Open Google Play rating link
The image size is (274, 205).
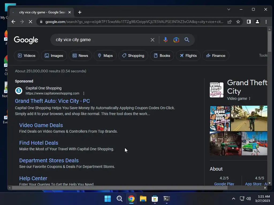pos(224,184)
